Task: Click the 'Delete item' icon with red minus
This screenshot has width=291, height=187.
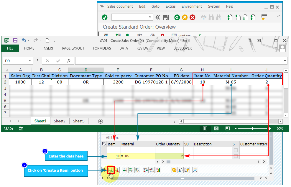Action: (116, 170)
